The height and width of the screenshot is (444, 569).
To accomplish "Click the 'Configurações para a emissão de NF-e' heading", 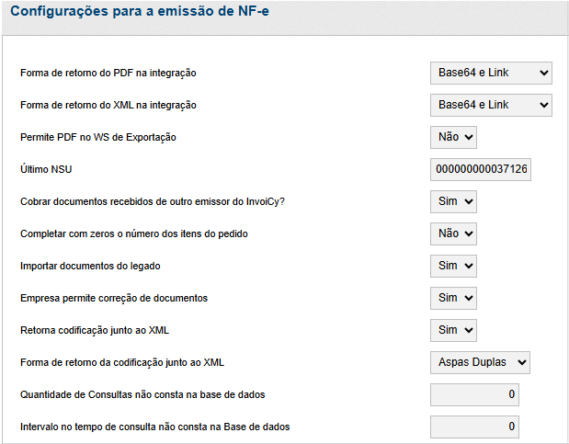I will tap(140, 14).
